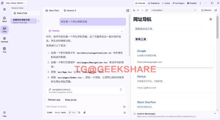
Task: Click the Keep going button
Action: pos(71,100)
